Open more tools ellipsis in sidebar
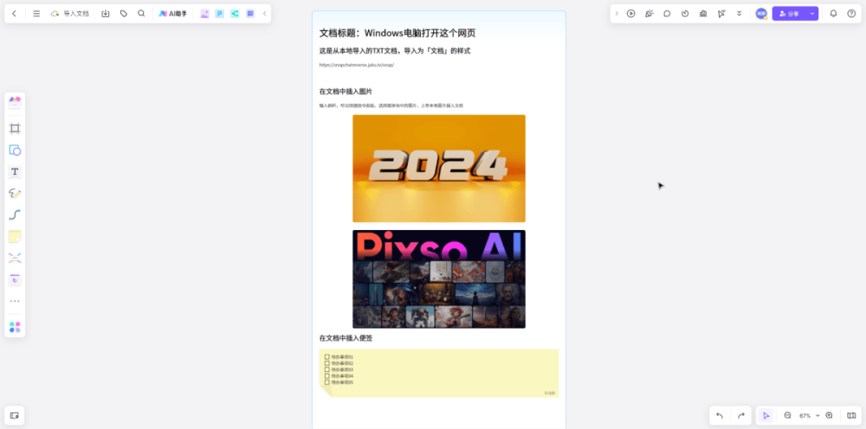866x429 pixels. point(15,301)
